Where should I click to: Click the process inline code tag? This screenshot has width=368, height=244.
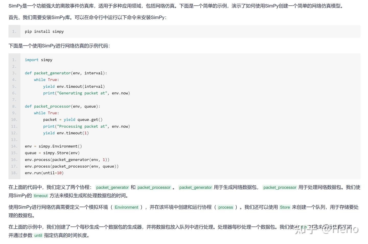pyautogui.click(x=225, y=207)
